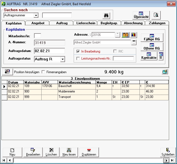177x164 pixels.
Task: Duplicate the order with Duplizieren
Action: [x=89, y=152]
